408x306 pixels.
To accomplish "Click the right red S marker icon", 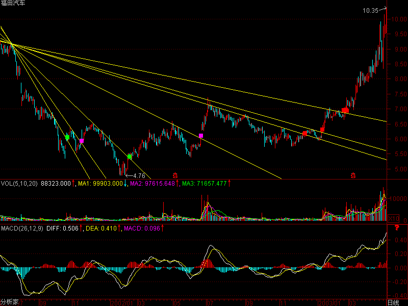I will [x=352, y=175].
